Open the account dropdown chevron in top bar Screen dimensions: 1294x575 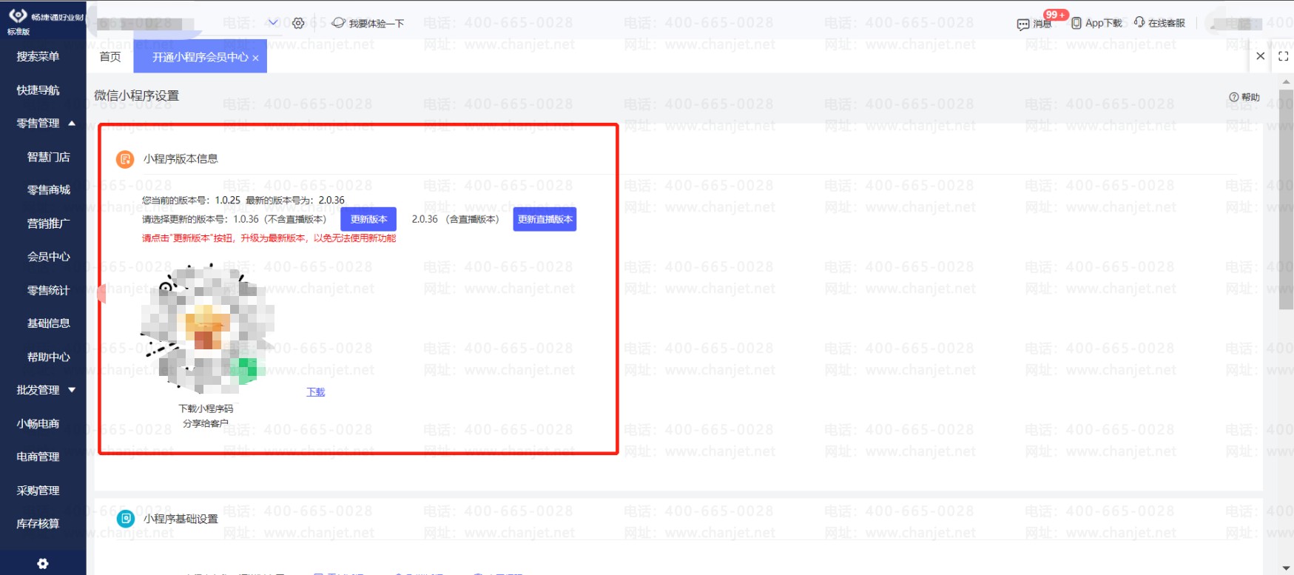tap(273, 22)
